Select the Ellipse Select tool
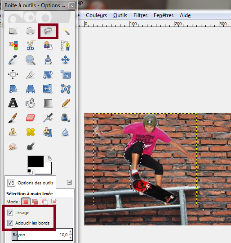231x243 pixels. pyautogui.click(x=30, y=31)
